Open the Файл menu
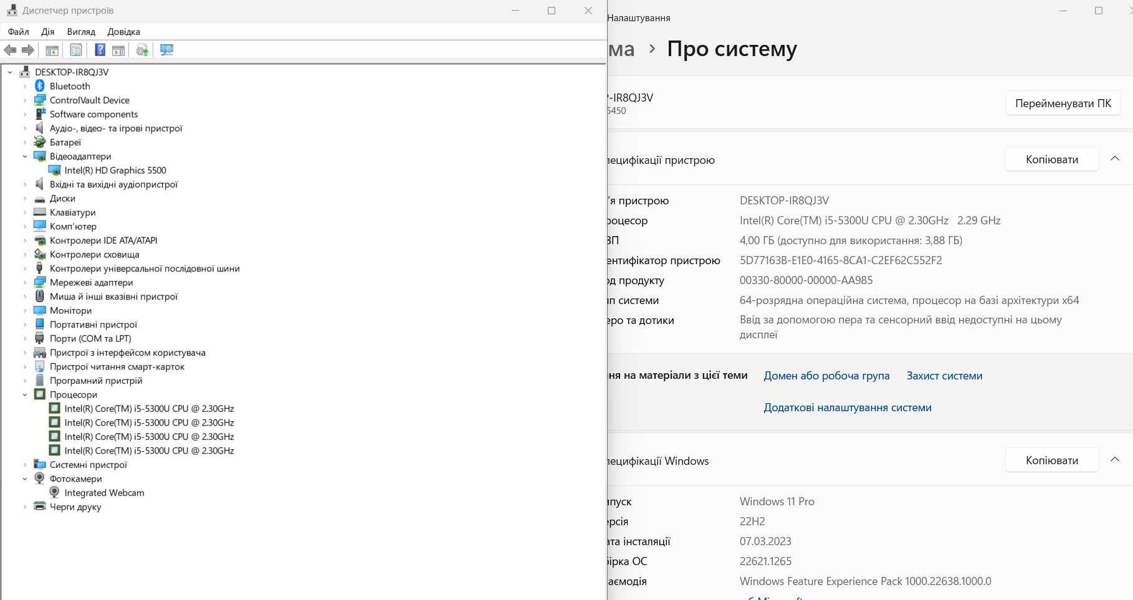Screen dimensions: 1133x600 tap(18, 32)
